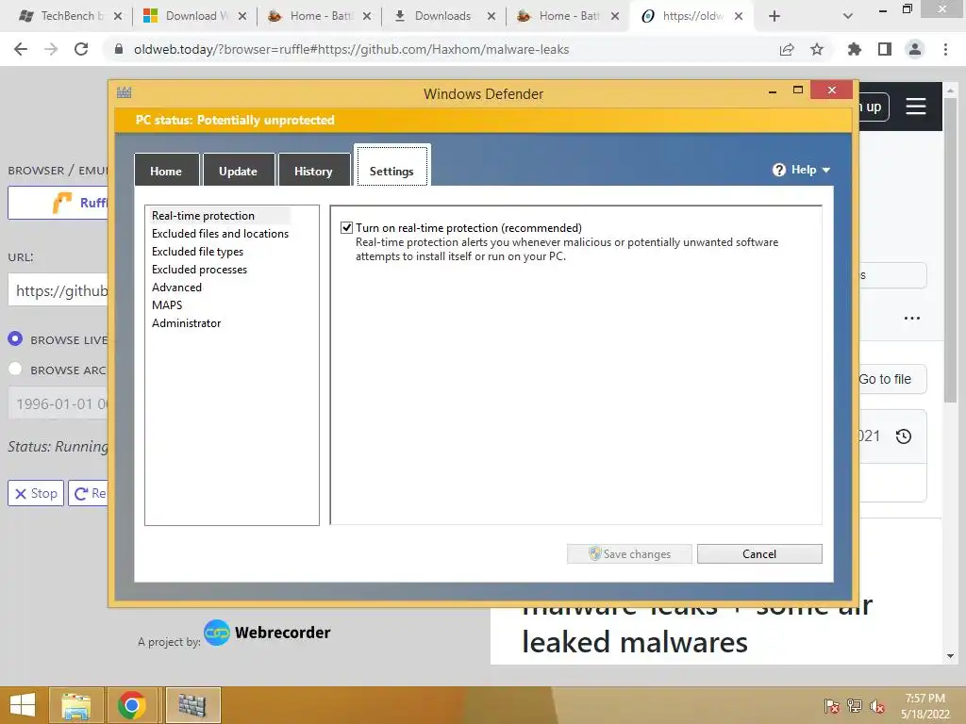
Task: Reload the current page
Action: [x=81, y=49]
